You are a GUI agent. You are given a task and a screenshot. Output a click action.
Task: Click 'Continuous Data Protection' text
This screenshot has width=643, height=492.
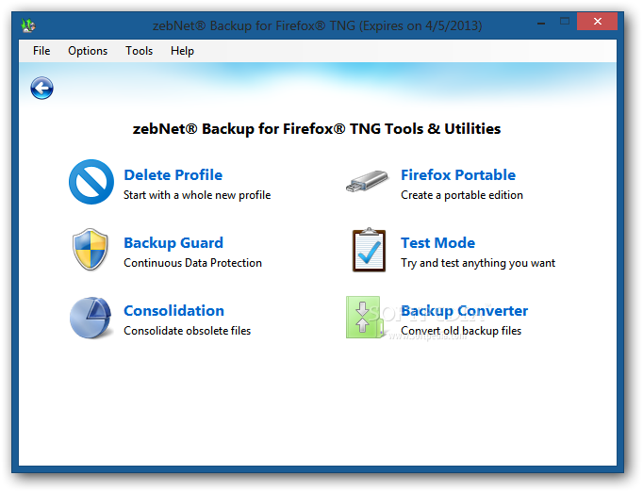click(192, 263)
